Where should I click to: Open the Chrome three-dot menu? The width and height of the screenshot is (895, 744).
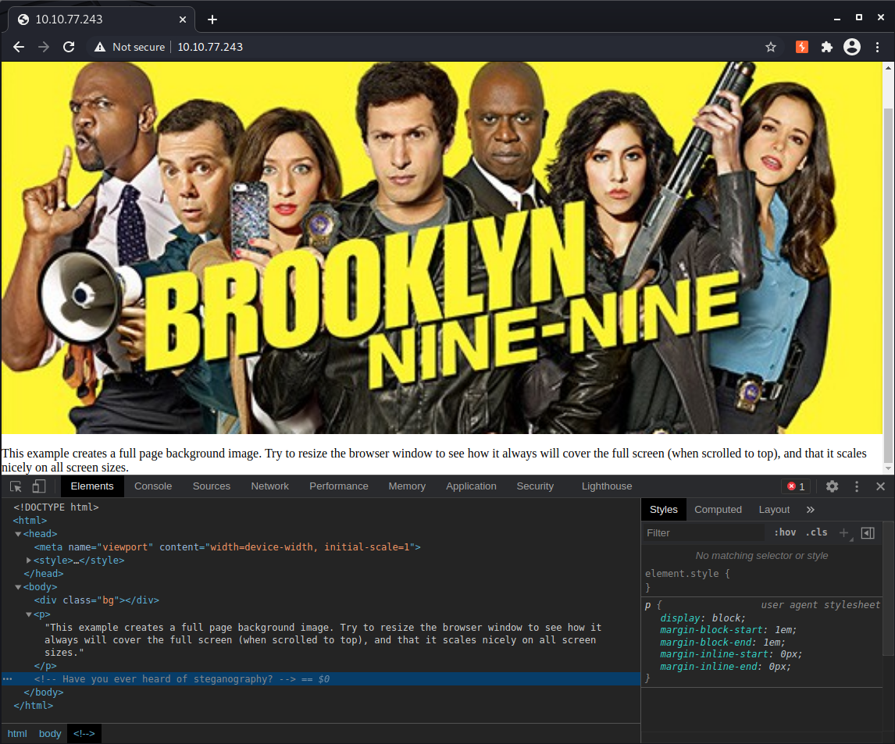877,47
